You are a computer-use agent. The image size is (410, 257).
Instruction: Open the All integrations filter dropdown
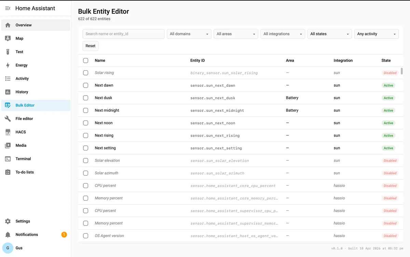[x=283, y=34]
